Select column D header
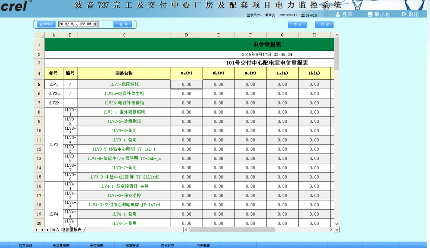The height and width of the screenshot is (249, 430). click(x=187, y=35)
